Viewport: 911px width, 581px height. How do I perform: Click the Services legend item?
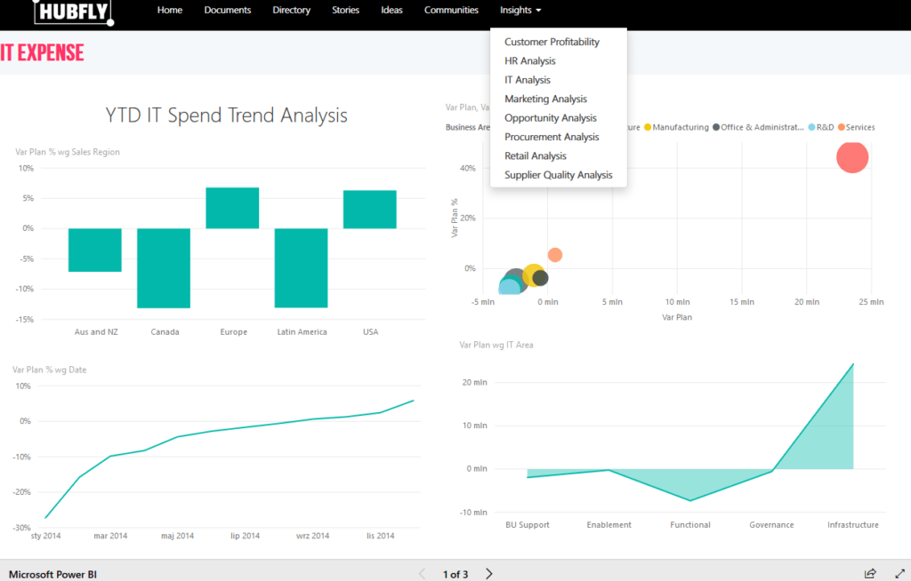click(857, 127)
